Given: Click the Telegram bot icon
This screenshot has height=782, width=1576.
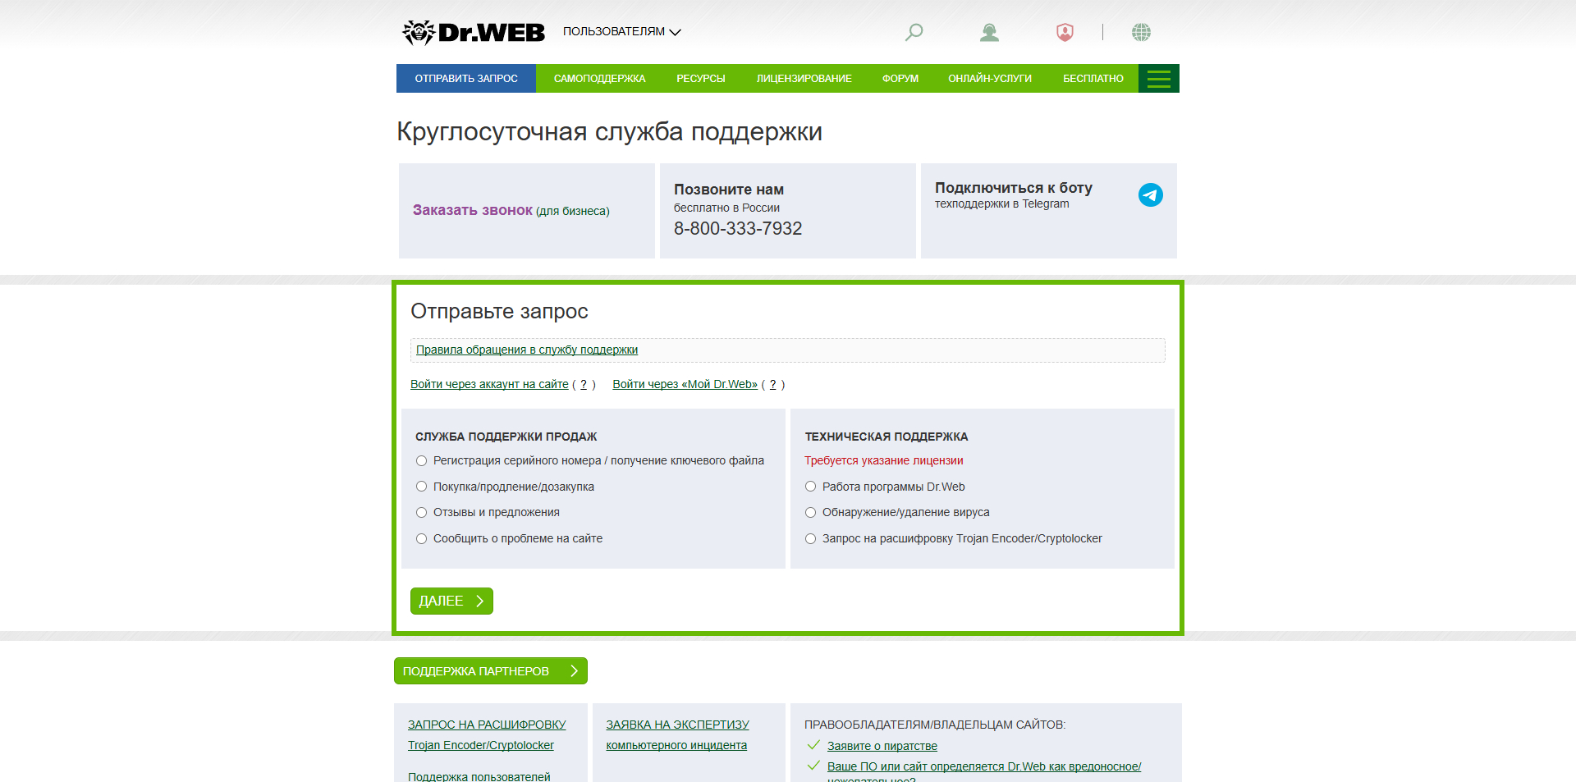Looking at the screenshot, I should [1151, 195].
